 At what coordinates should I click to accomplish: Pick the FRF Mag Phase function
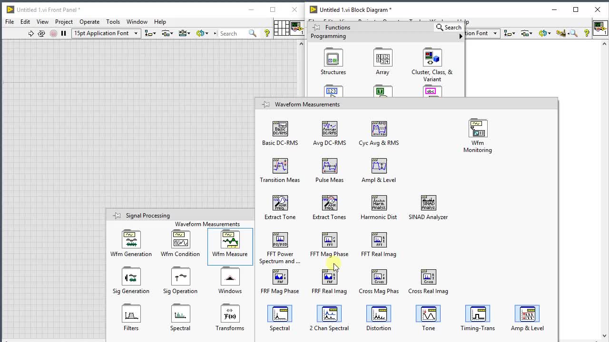(280, 277)
